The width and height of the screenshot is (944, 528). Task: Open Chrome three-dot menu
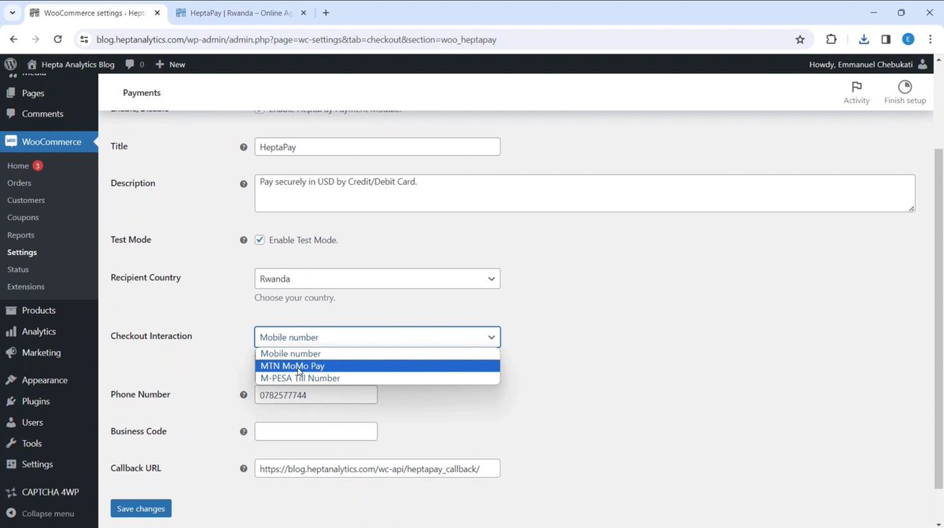[x=930, y=39]
